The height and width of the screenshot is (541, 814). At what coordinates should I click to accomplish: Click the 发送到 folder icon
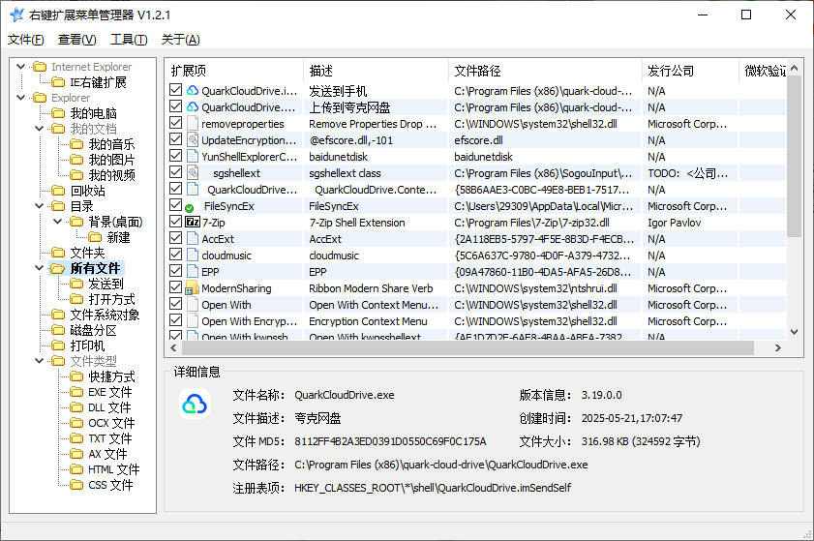coord(76,284)
